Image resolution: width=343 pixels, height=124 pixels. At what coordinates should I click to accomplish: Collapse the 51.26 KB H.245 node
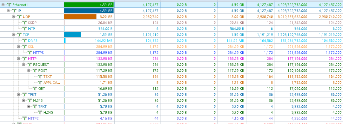[x=24, y=101]
